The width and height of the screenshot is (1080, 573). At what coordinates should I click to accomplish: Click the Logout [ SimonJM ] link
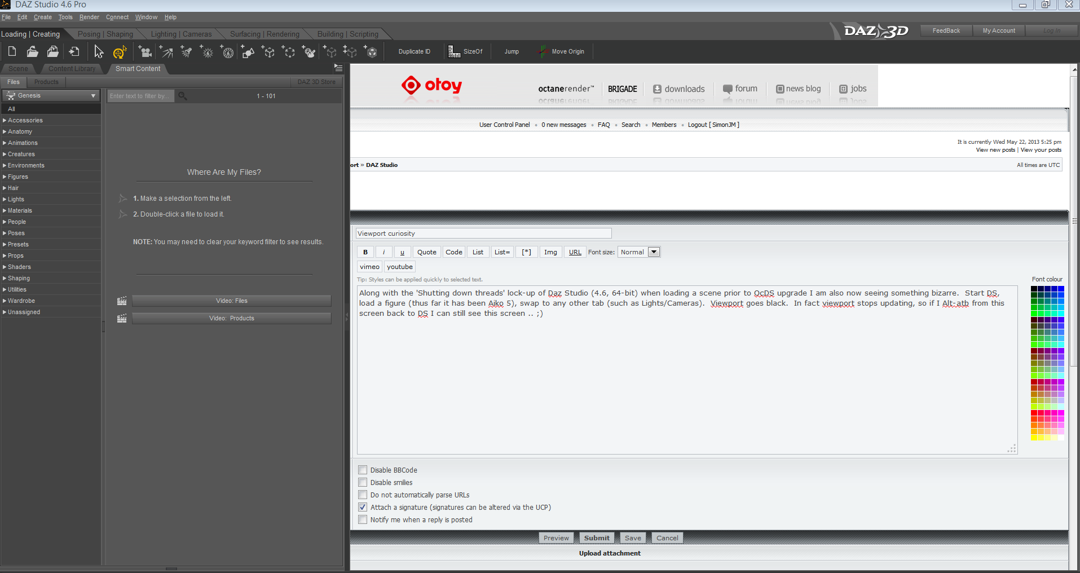[x=713, y=125]
